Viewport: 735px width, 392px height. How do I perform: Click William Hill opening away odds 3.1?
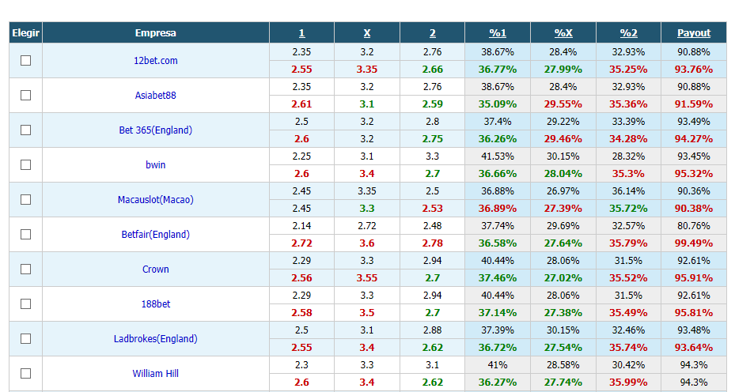(432, 365)
